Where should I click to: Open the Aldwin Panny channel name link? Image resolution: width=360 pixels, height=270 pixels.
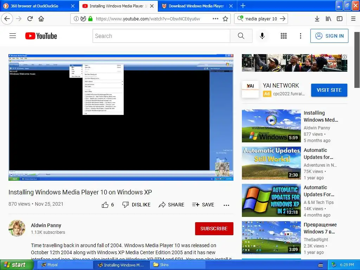pyautogui.click(x=46, y=225)
